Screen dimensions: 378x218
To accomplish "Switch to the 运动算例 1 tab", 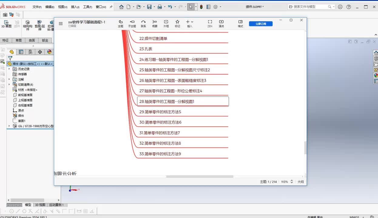I will pyautogui.click(x=56, y=205).
